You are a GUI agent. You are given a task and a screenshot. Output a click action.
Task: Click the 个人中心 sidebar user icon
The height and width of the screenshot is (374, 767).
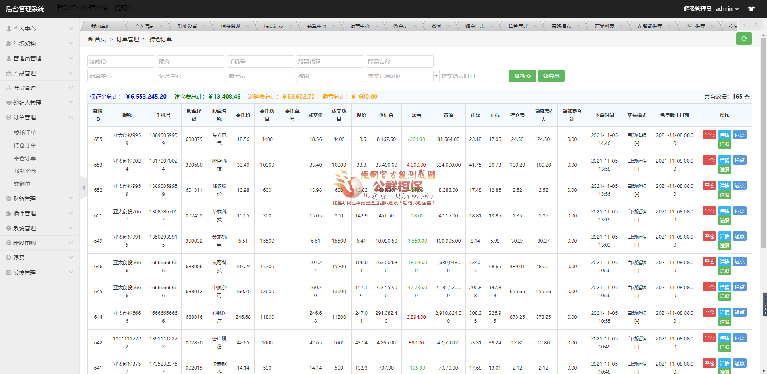click(x=9, y=28)
